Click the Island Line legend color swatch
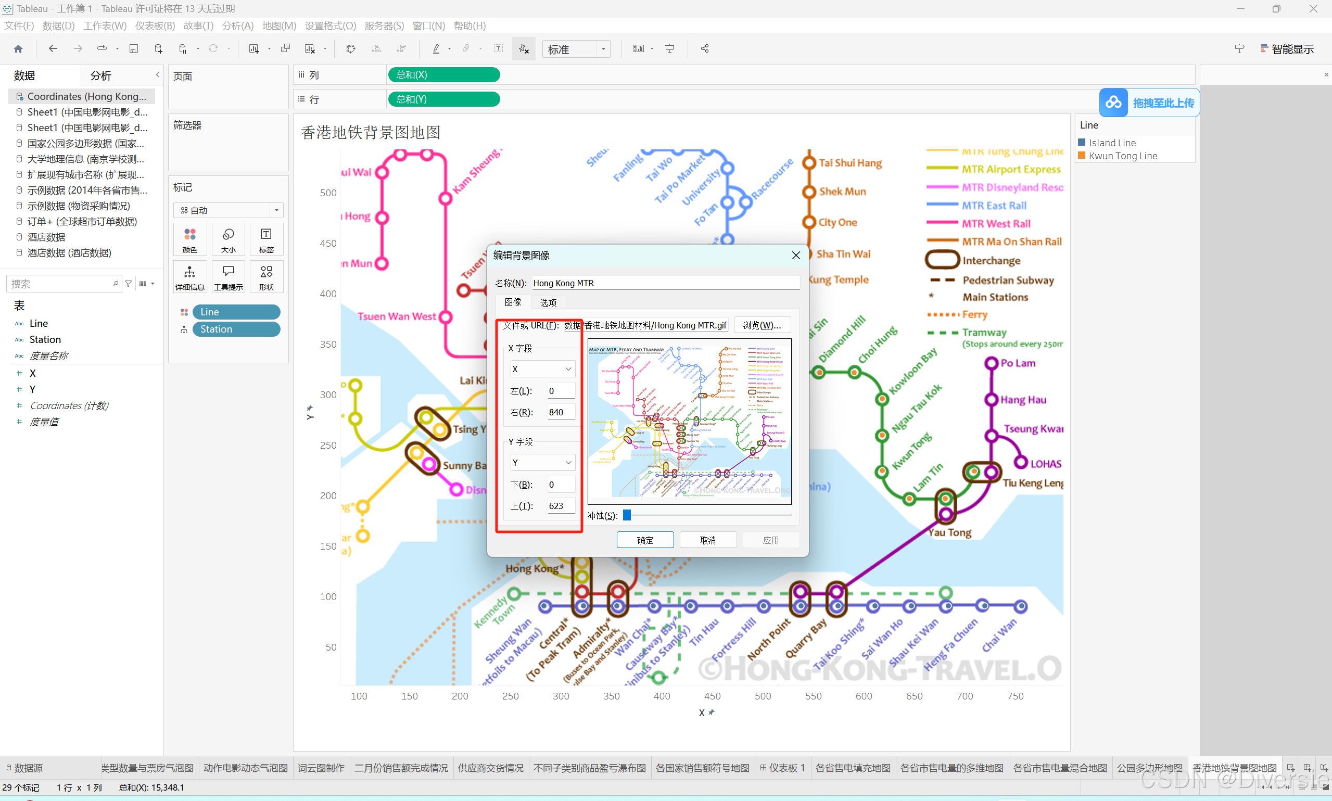Screen dimensions: 1332x801 (x=1082, y=143)
